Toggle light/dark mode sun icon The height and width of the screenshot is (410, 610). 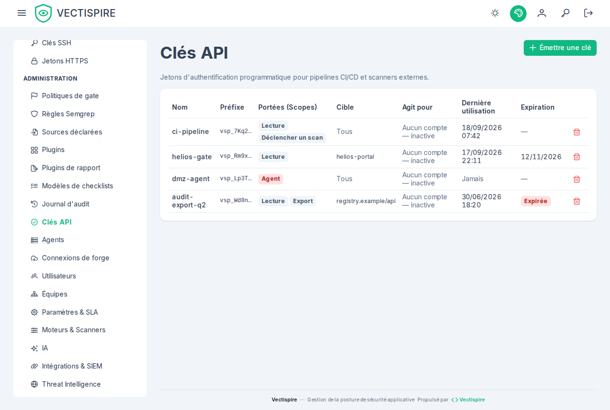pyautogui.click(x=495, y=13)
